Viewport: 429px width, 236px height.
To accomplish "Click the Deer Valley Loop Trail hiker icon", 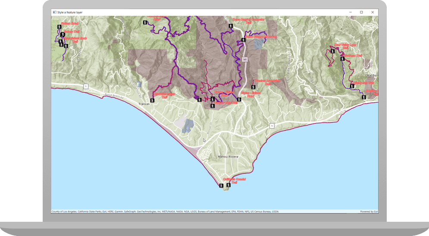I will click(332, 51).
